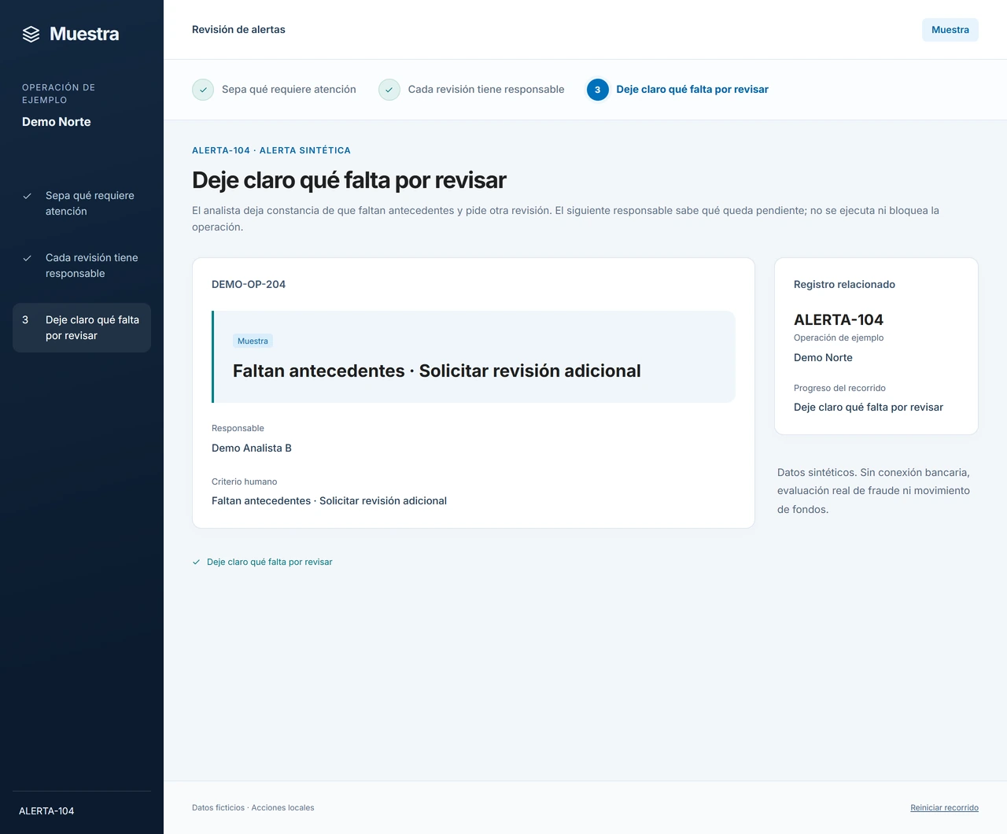Viewport: 1007px width, 834px height.
Task: Open sidebar step 'Sepa qué requiere atención'
Action: 82,203
